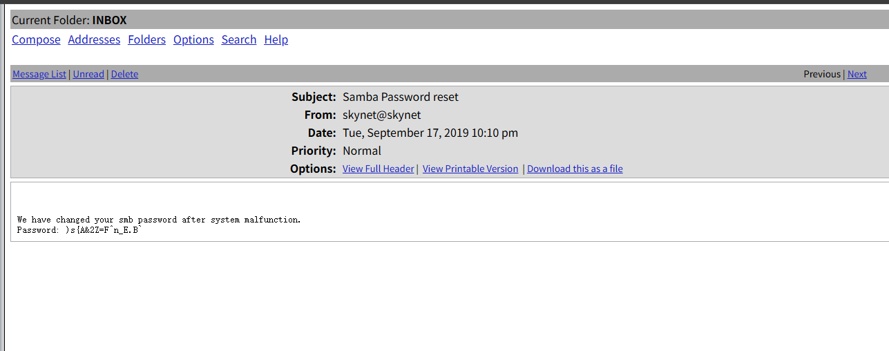Open the Options menu link
The height and width of the screenshot is (351, 889).
(x=193, y=40)
